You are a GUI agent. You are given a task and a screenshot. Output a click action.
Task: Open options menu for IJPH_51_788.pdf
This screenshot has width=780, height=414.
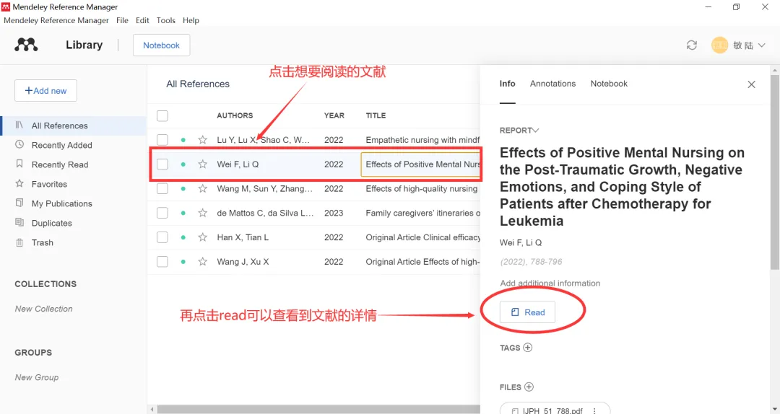(x=594, y=410)
